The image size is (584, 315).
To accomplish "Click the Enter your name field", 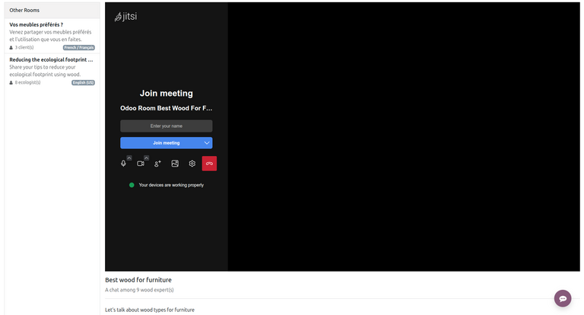I will coord(166,126).
